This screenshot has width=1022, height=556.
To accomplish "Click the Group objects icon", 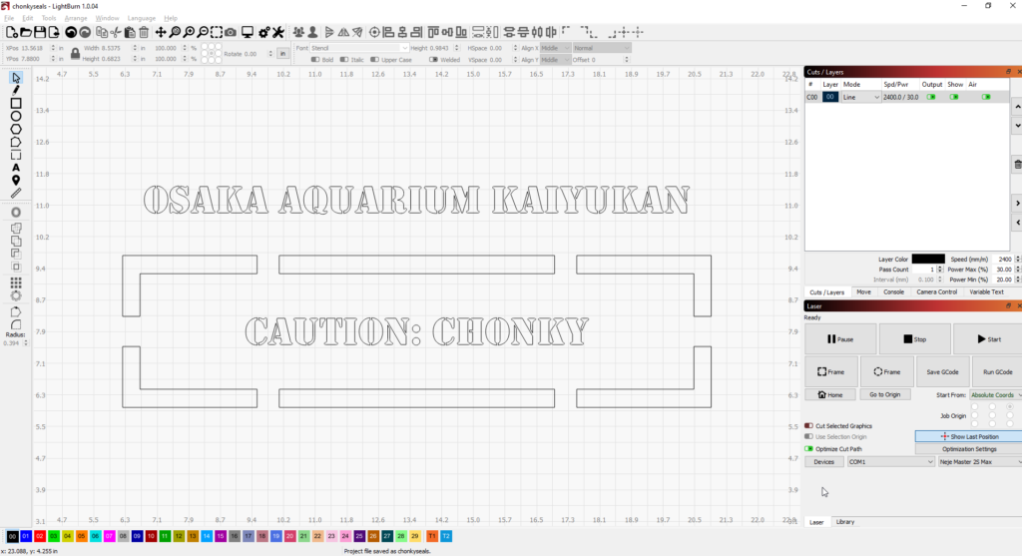I will tap(298, 32).
